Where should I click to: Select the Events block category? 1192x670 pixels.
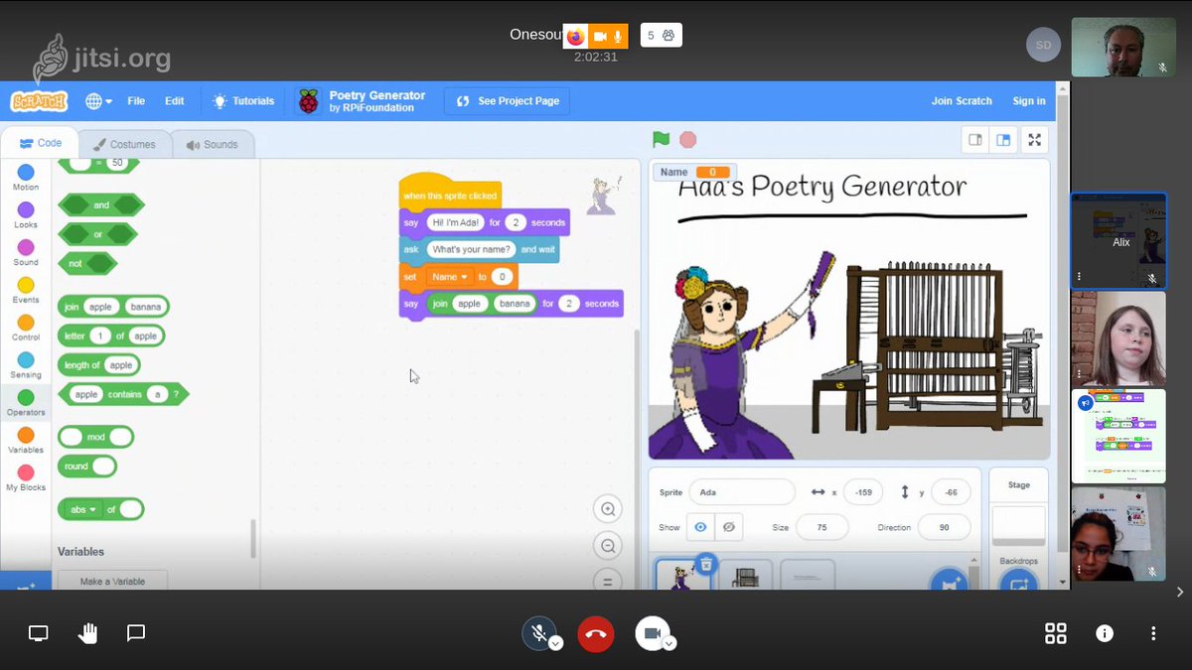(x=26, y=291)
